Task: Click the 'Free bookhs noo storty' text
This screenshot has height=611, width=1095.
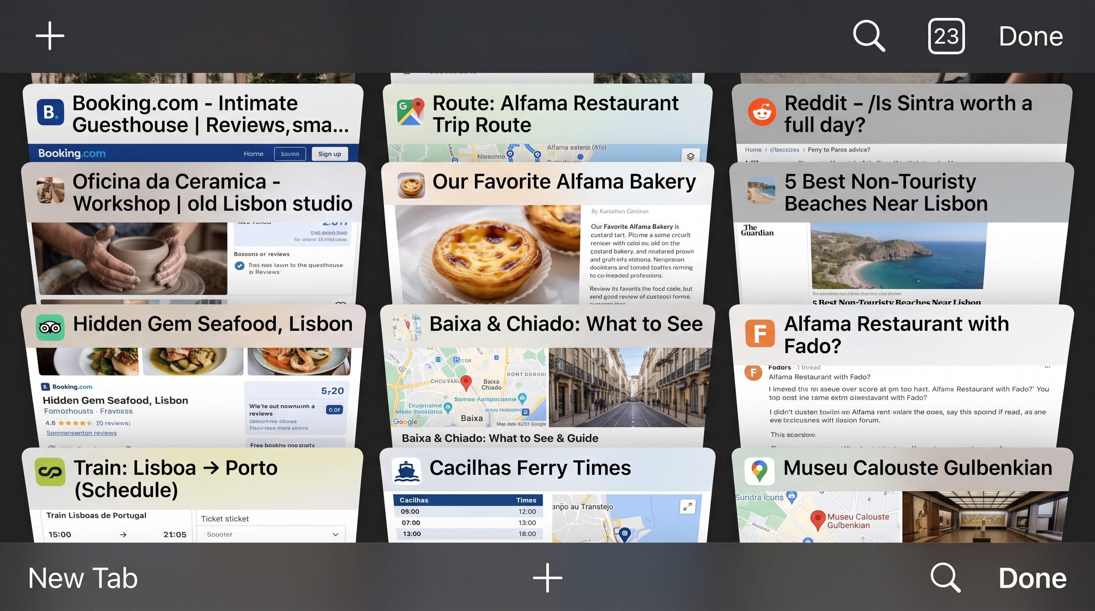Action: click(282, 445)
